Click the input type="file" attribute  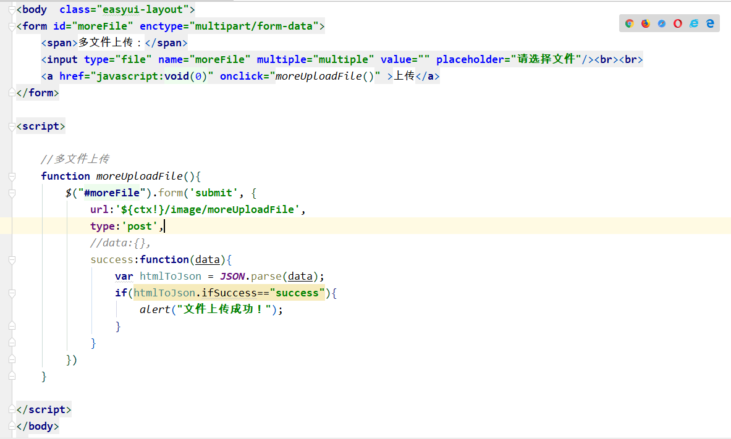click(118, 60)
